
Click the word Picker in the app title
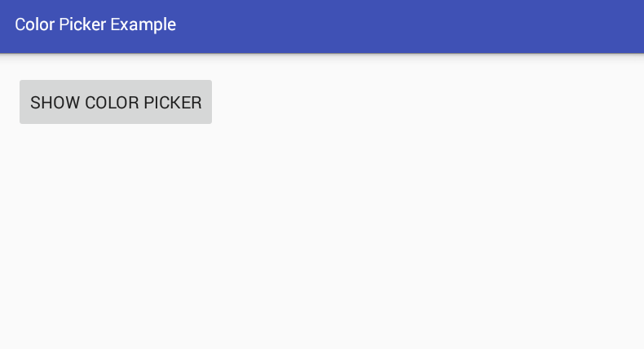point(82,24)
